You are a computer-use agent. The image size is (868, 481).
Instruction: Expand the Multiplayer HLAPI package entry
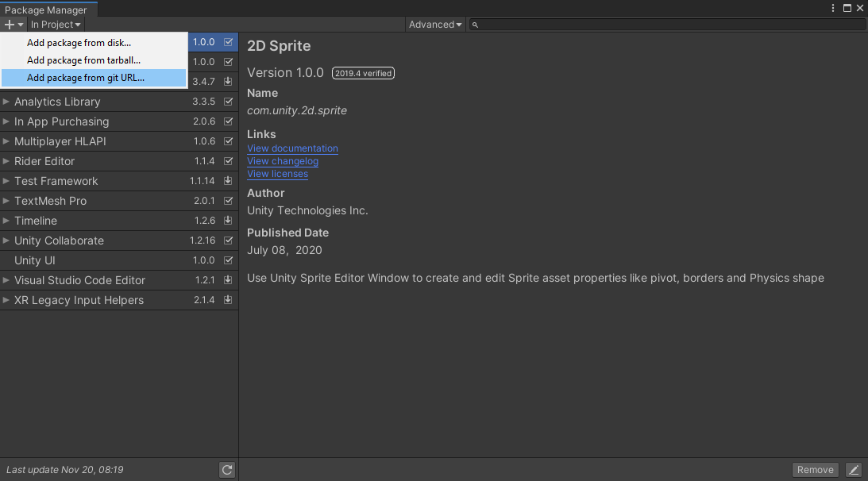point(6,141)
